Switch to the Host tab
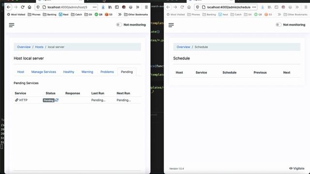 [x=20, y=72]
